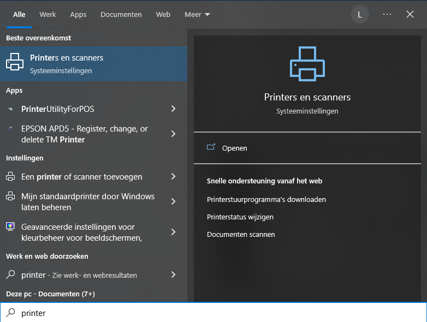Image resolution: width=427 pixels, height=322 pixels.
Task: Open the 'Printerstuurprogramma's downloaden' link
Action: pos(266,199)
